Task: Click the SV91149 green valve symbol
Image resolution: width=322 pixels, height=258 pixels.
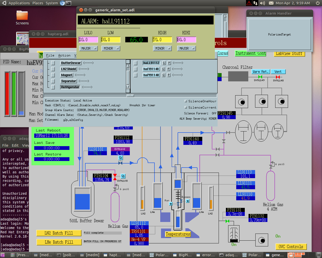Action: click(260, 77)
